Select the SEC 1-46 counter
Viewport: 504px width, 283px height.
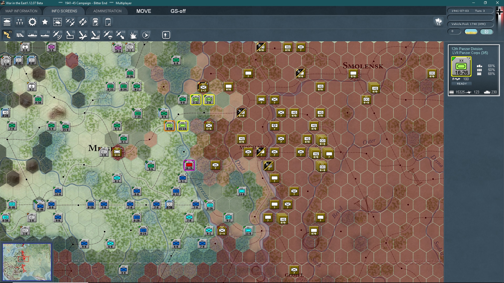point(7,61)
